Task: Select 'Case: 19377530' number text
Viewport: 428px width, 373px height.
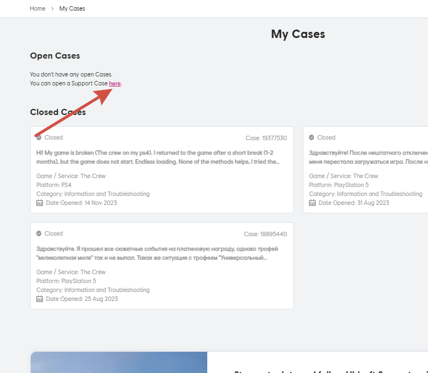Action: (266, 138)
